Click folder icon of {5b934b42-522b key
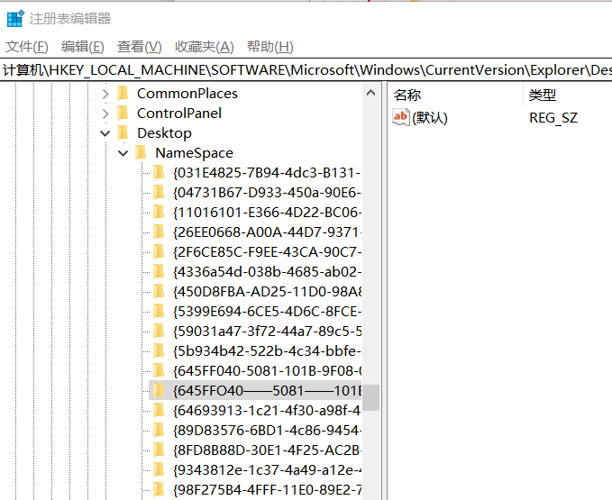The width and height of the screenshot is (612, 500). click(x=159, y=351)
